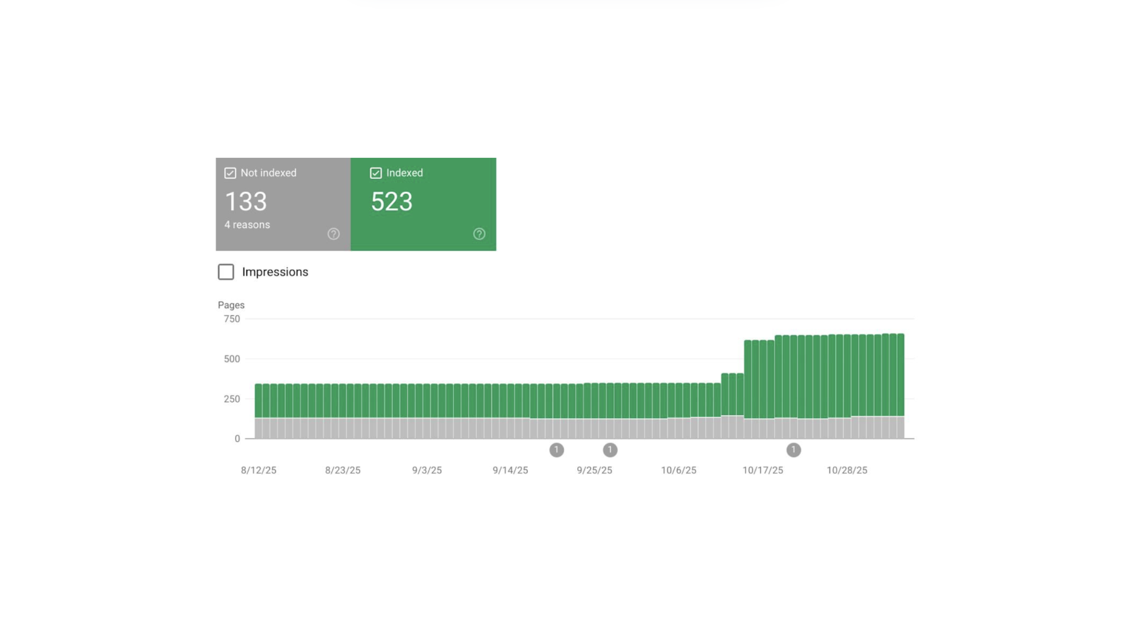Click the 523 indexed count
This screenshot has height=636, width=1132.
pos(391,201)
